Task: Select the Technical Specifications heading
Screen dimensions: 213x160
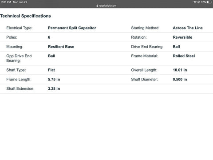Action: point(25,16)
